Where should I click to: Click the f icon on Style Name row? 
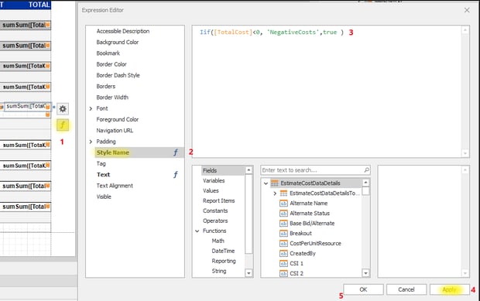[x=176, y=152]
